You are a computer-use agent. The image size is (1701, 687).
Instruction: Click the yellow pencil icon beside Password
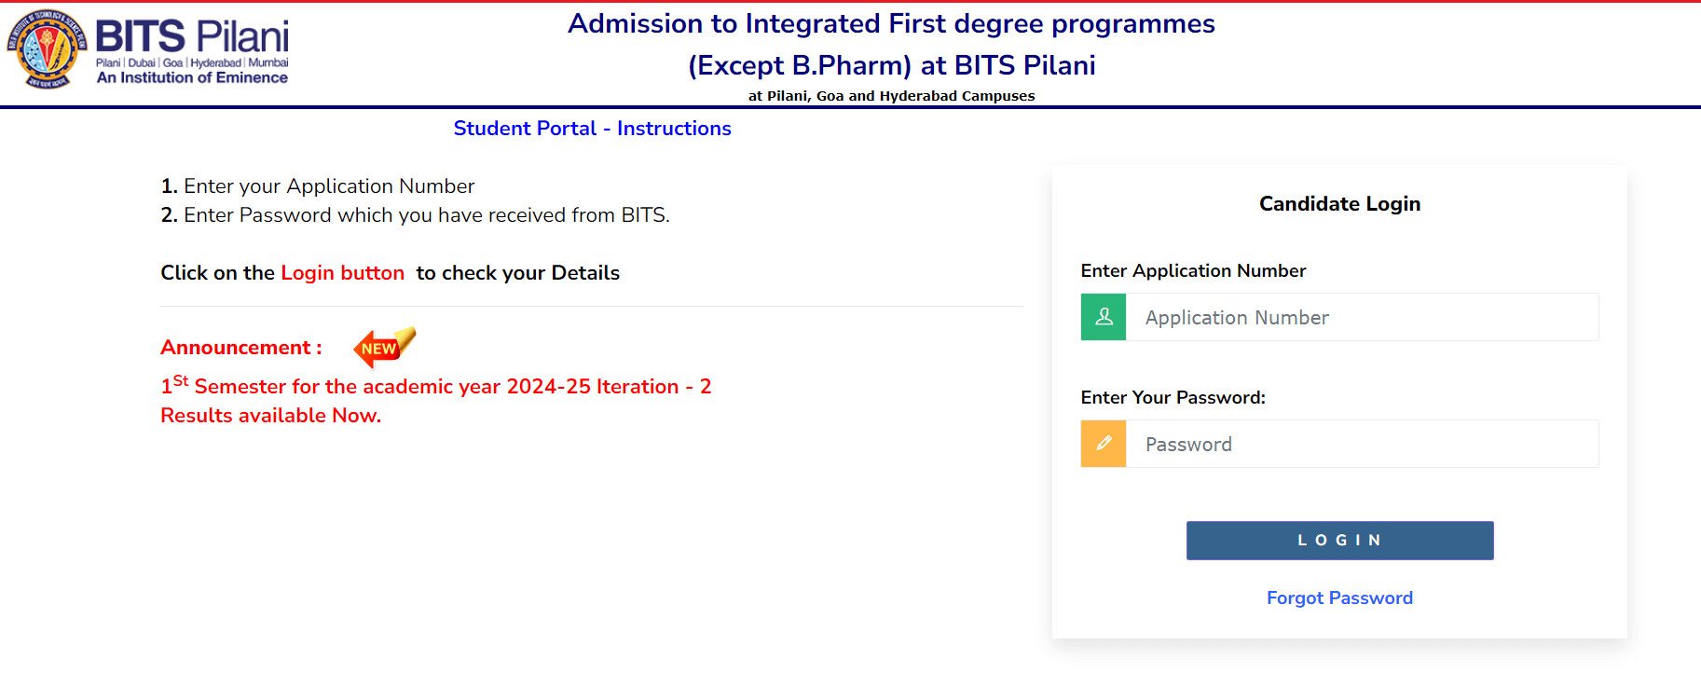[x=1104, y=444]
